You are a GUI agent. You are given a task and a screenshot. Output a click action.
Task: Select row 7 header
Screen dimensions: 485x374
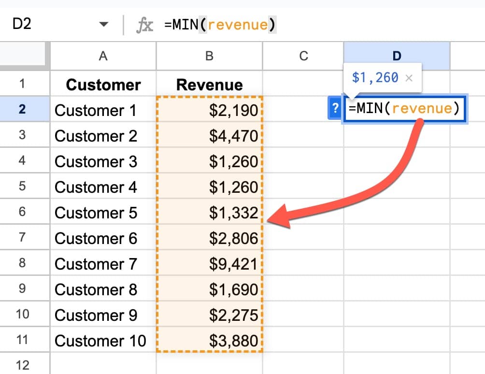click(x=22, y=238)
